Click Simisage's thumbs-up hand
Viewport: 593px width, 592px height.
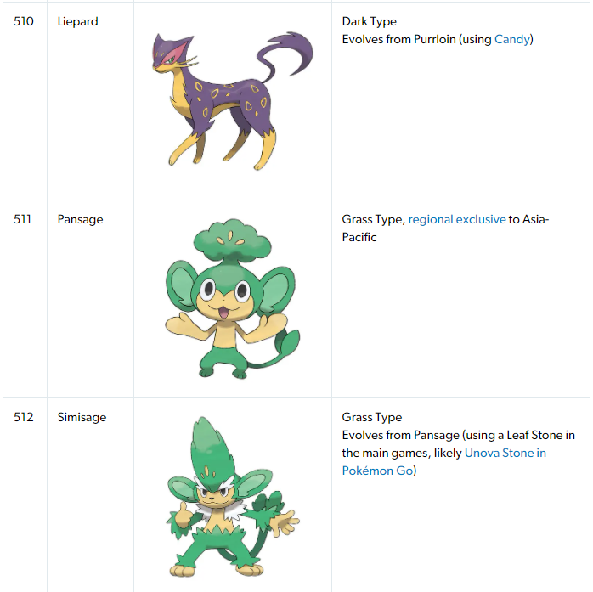point(183,515)
